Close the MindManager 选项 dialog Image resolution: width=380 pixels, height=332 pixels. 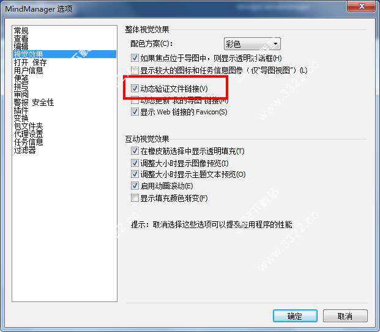pyautogui.click(x=362, y=6)
